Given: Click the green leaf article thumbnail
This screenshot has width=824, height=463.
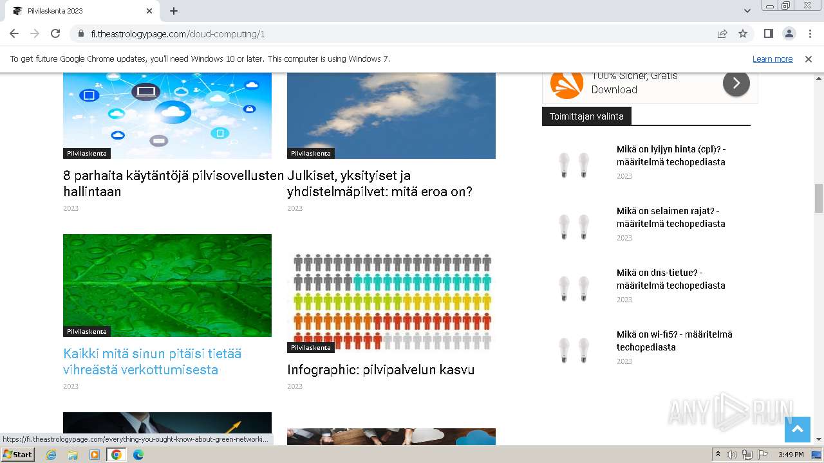Looking at the screenshot, I should pos(167,285).
